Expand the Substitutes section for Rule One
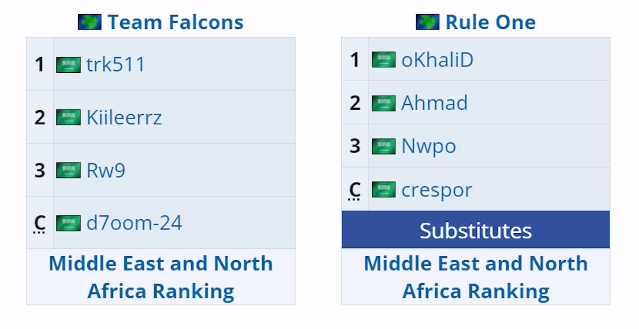The width and height of the screenshot is (639, 329). coord(475,230)
